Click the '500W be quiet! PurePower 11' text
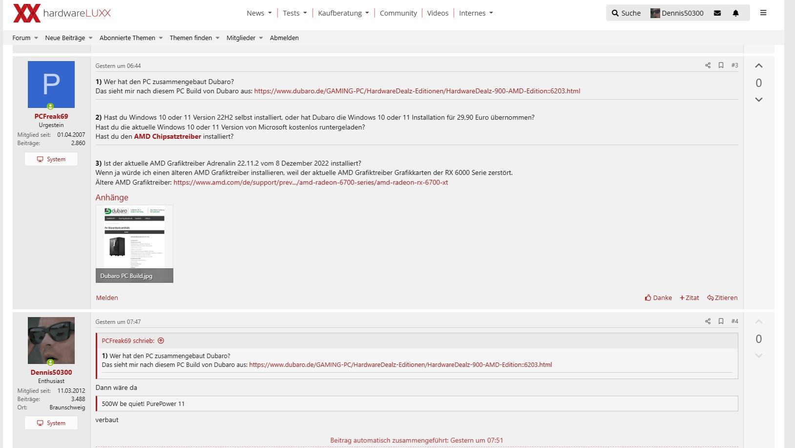Screen dimensions: 795x448 coord(143,404)
